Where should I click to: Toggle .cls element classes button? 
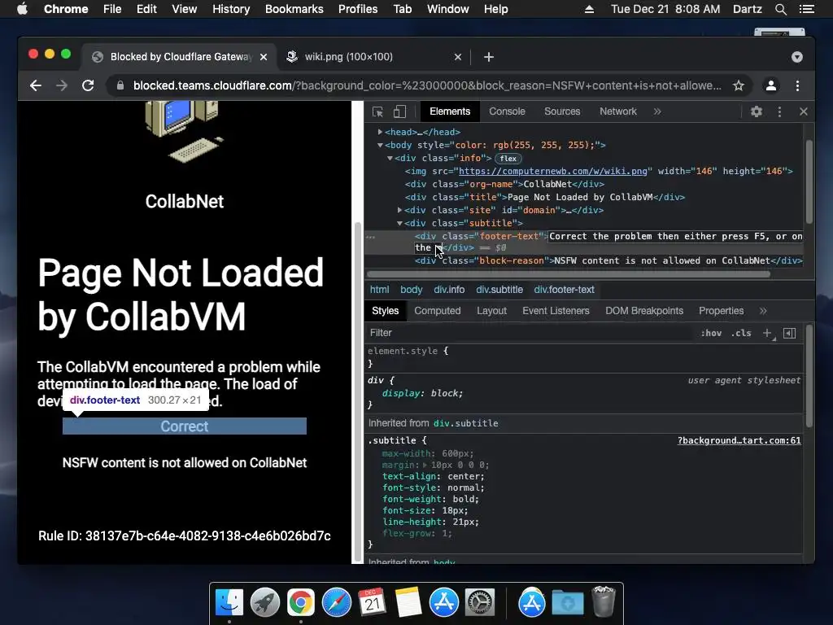point(741,333)
